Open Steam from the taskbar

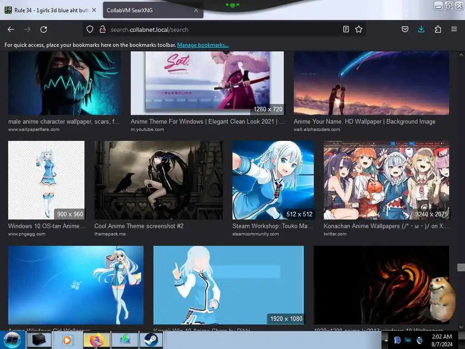click(x=151, y=340)
